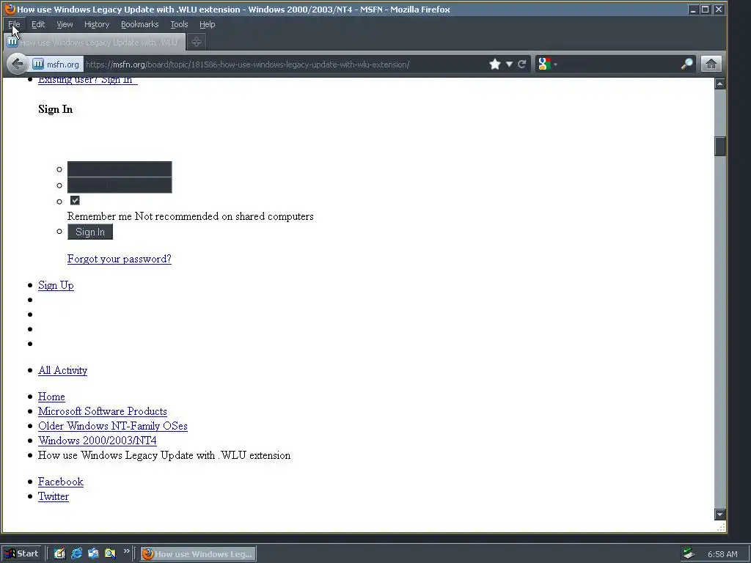
Task: Click the Twitter link
Action: point(53,496)
